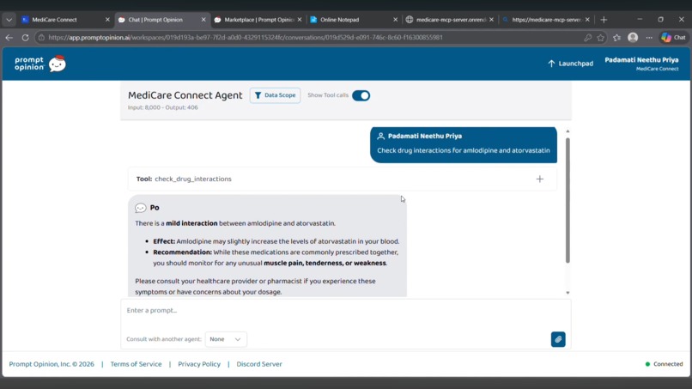Image resolution: width=692 pixels, height=389 pixels.
Task: Reload the current page
Action: click(25, 38)
